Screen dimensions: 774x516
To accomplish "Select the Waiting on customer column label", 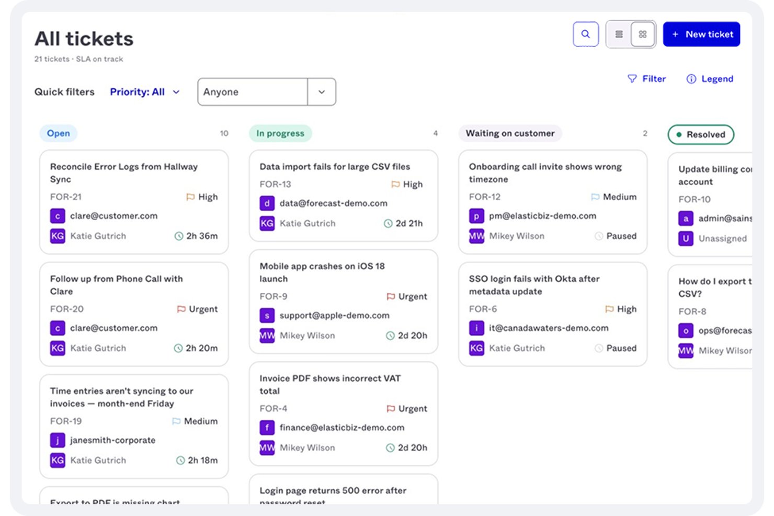I will point(510,133).
